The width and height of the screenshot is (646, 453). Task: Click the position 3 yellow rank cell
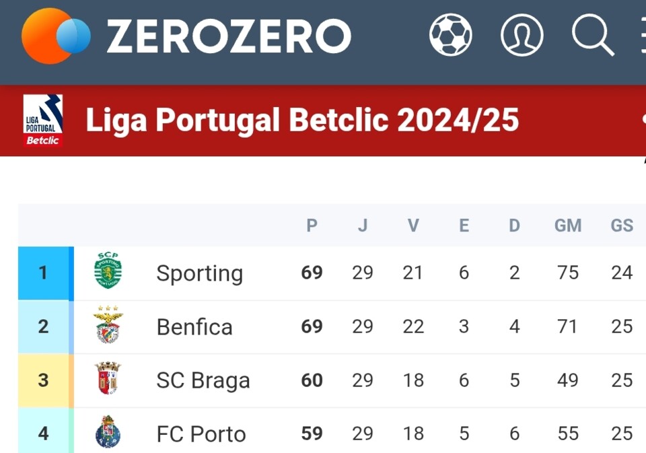[44, 380]
